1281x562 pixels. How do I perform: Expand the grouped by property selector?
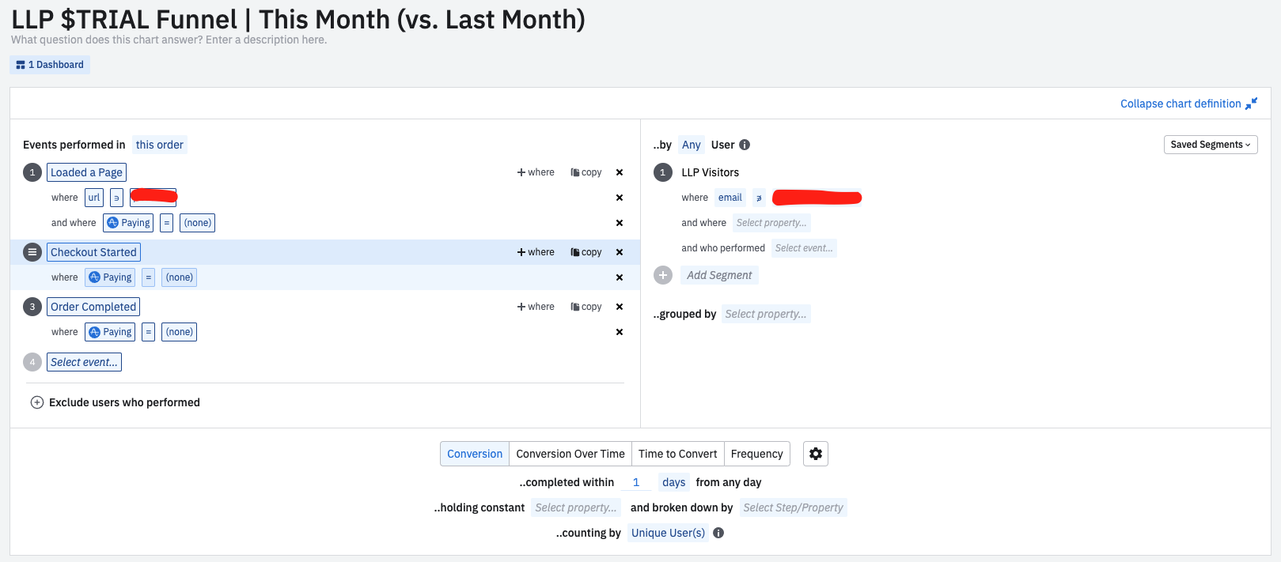point(765,314)
